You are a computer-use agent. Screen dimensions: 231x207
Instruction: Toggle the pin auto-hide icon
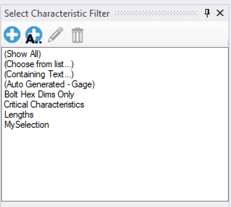coord(207,13)
